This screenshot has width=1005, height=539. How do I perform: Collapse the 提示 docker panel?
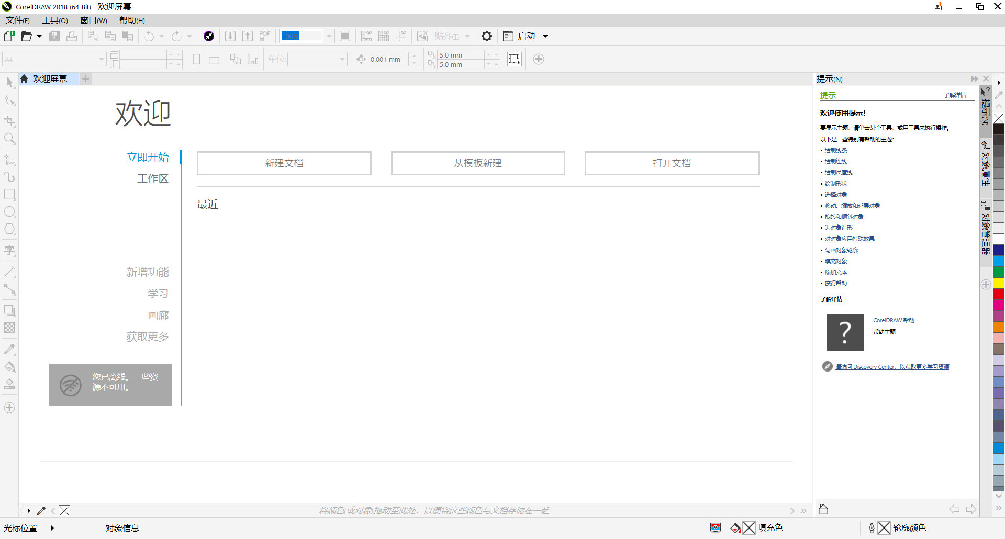click(974, 79)
